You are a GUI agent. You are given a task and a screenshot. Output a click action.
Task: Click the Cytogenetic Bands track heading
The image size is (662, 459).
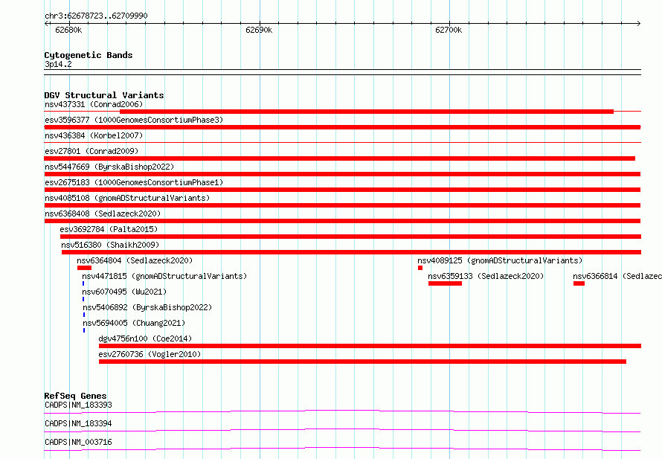click(89, 55)
